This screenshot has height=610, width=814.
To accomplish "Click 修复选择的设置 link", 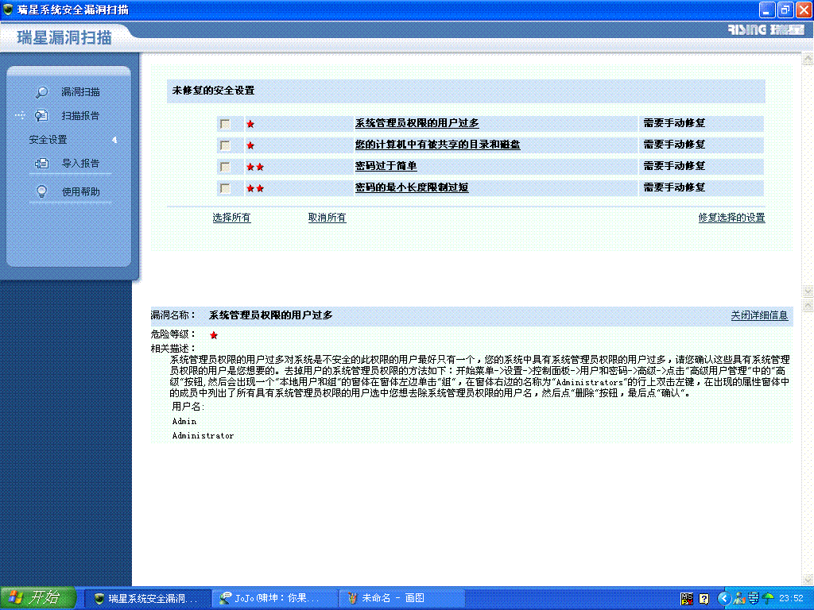I will point(731,218).
